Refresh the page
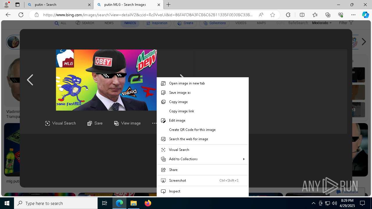 coord(21,15)
